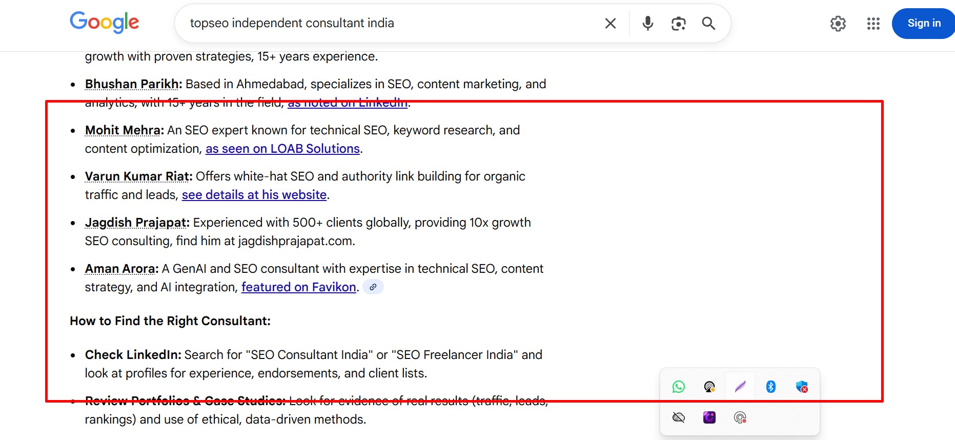
Task: Click the Google Lens camera icon
Action: tap(678, 23)
